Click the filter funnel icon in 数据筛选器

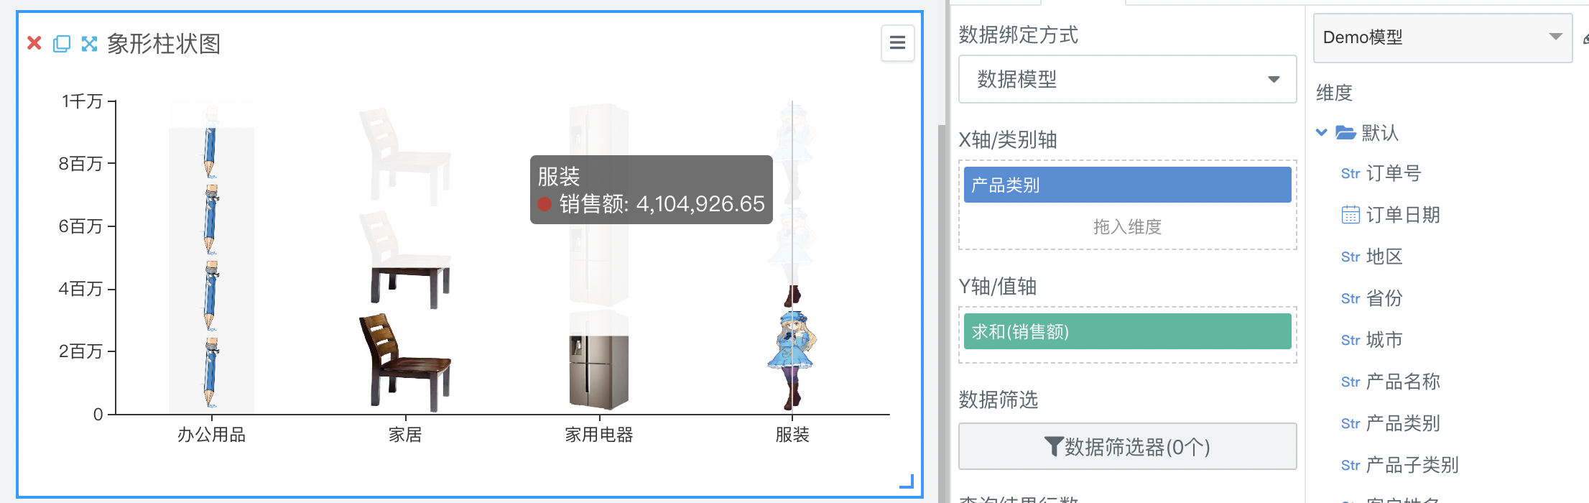pos(1053,447)
